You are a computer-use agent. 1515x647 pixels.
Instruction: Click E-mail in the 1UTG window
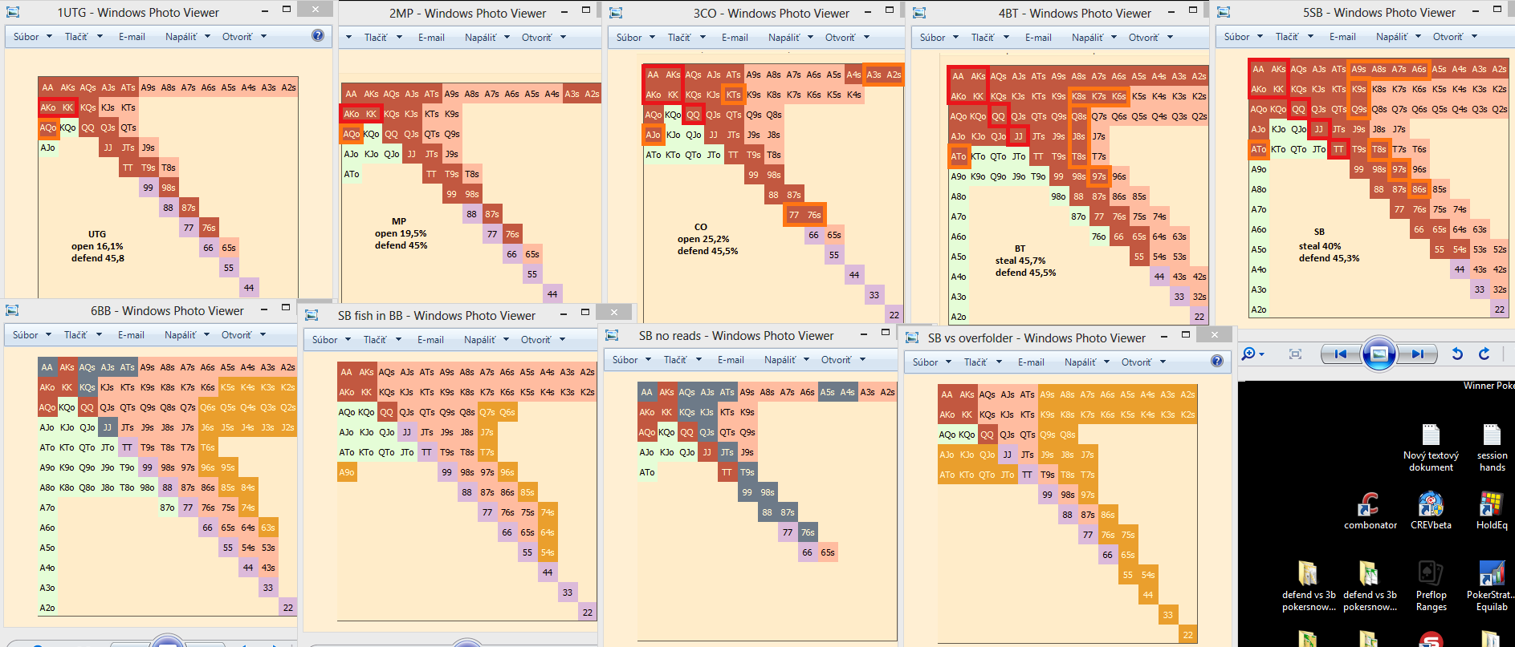132,36
